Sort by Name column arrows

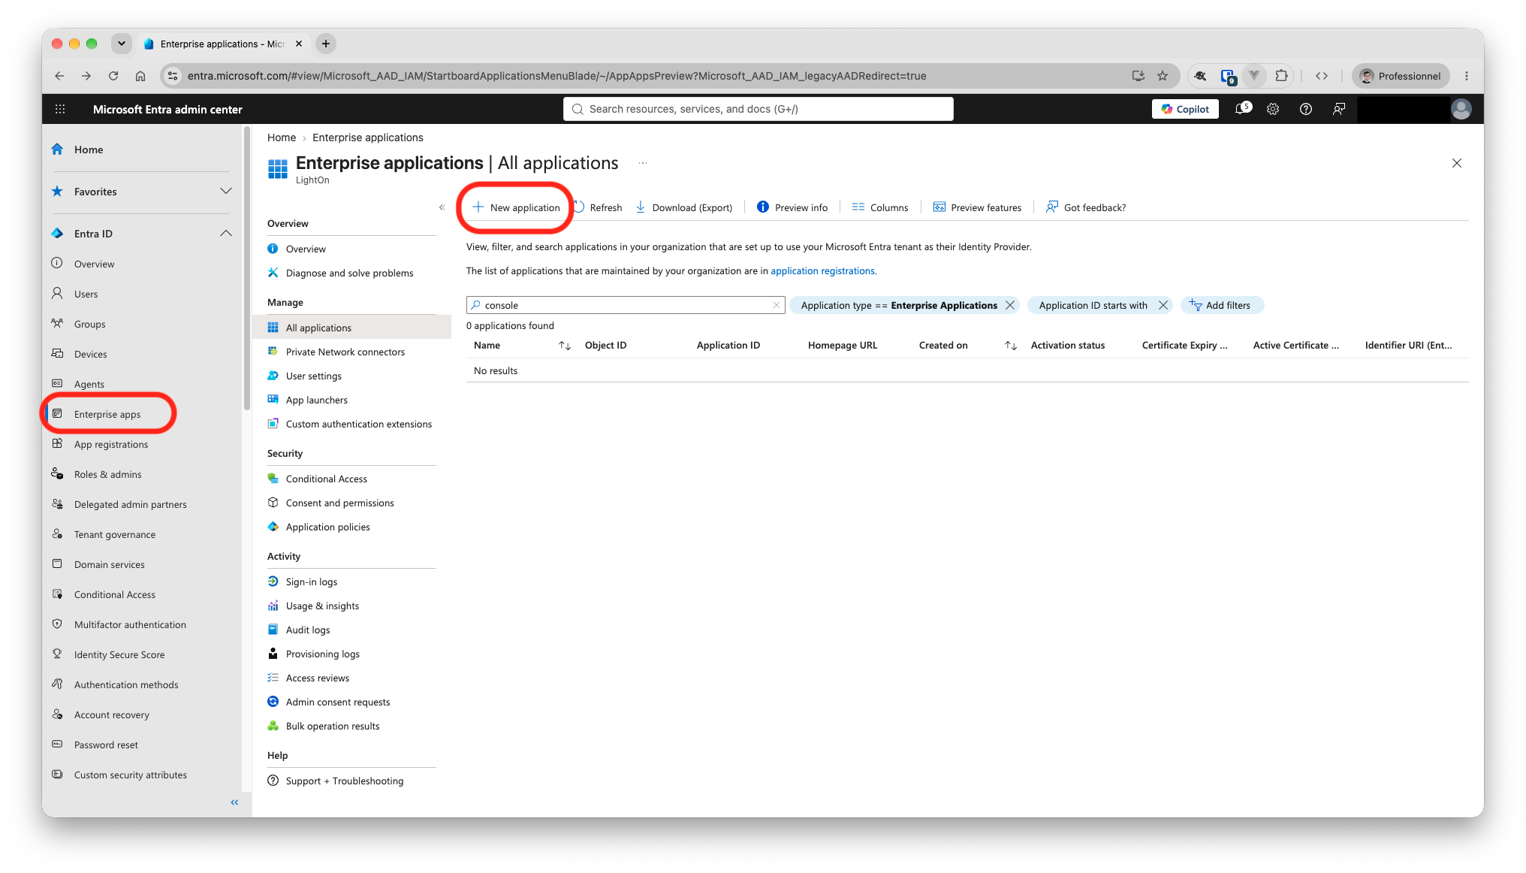point(565,346)
